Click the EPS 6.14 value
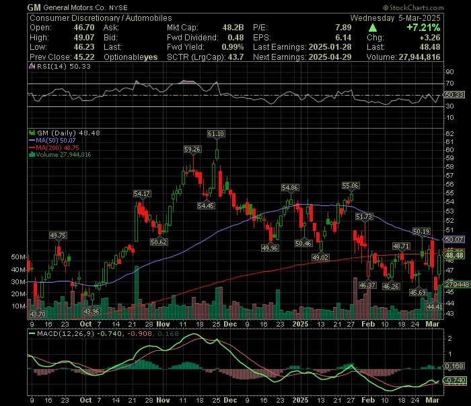This screenshot has height=406, width=471. (x=343, y=38)
